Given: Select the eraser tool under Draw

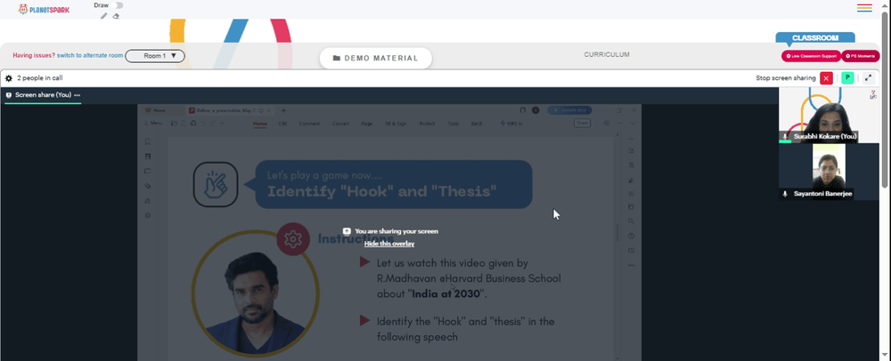Looking at the screenshot, I should [116, 16].
